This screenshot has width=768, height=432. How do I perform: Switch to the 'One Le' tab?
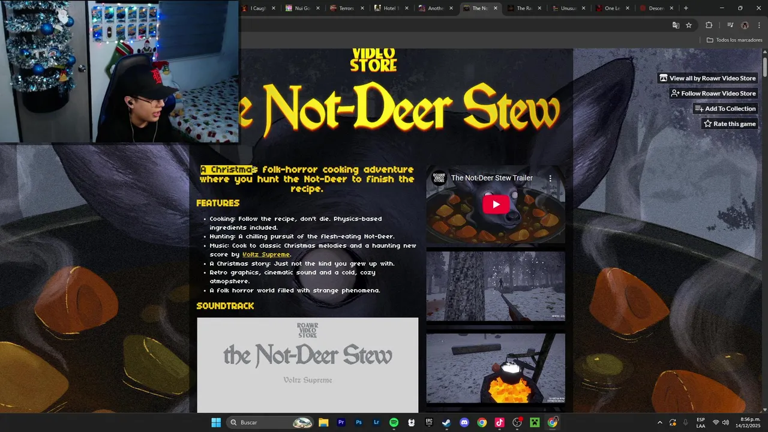click(612, 8)
